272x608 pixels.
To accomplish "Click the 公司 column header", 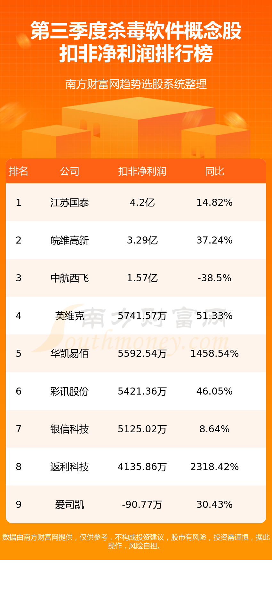I will [69, 172].
